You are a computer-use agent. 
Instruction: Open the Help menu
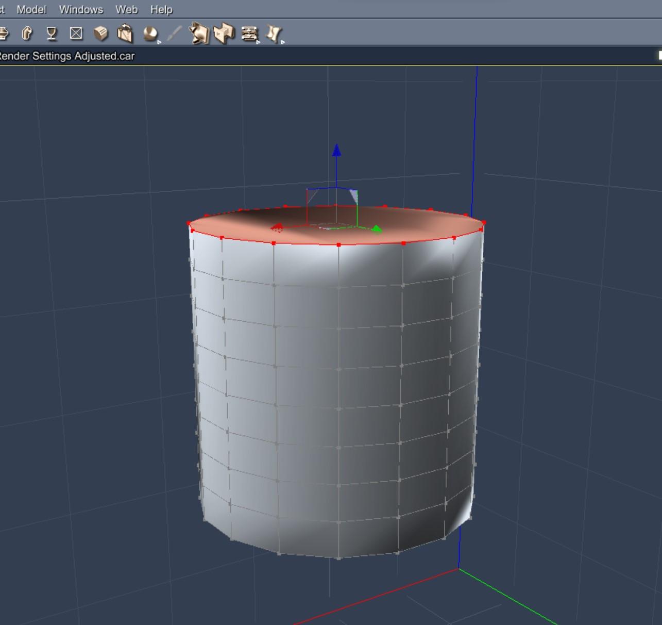(161, 9)
